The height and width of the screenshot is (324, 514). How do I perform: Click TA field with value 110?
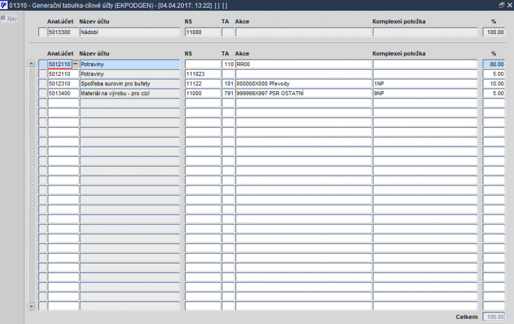[x=228, y=64]
